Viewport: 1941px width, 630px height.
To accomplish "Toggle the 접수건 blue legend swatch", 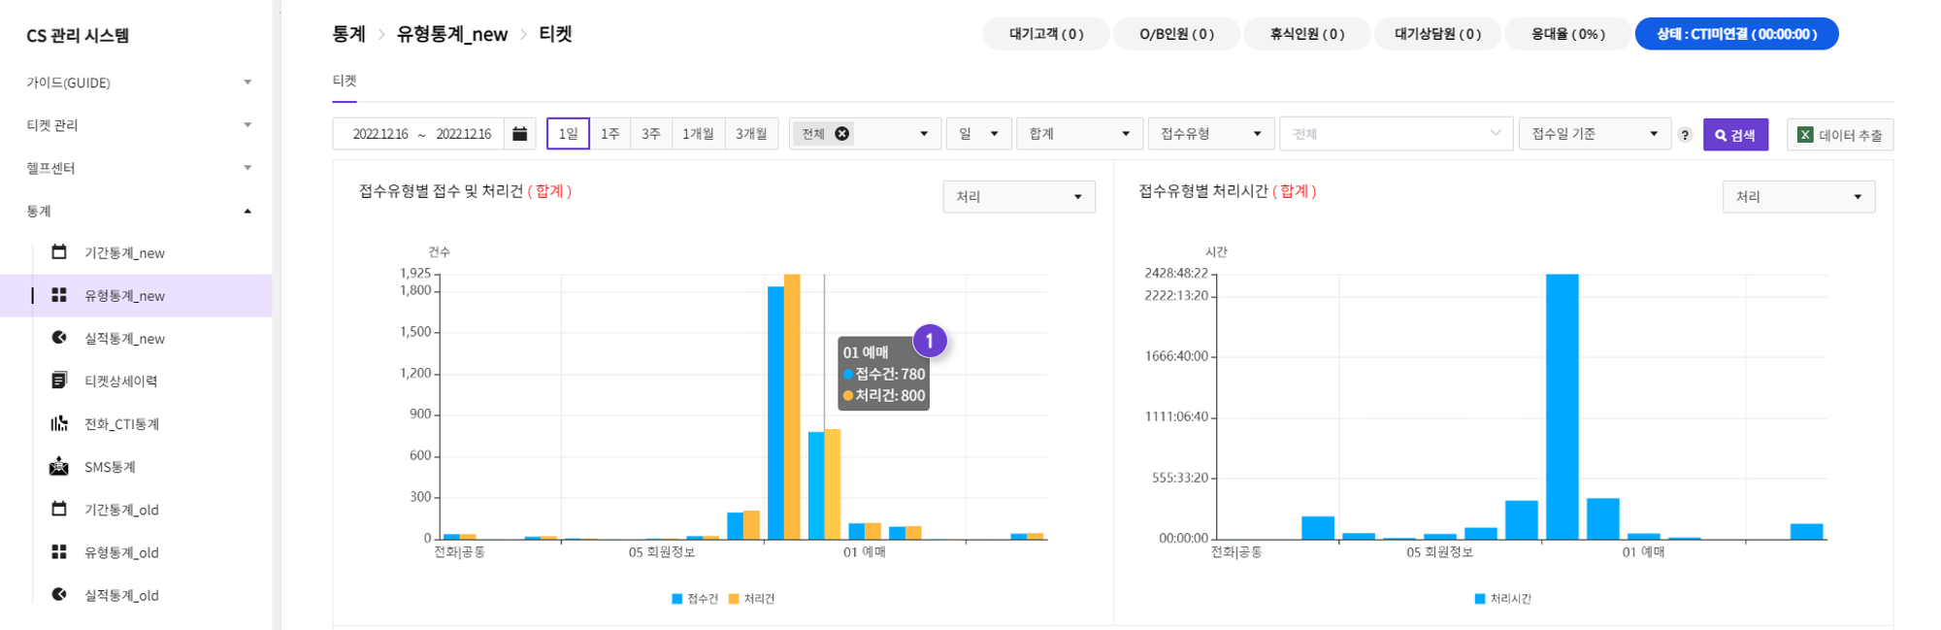I will coord(677,599).
